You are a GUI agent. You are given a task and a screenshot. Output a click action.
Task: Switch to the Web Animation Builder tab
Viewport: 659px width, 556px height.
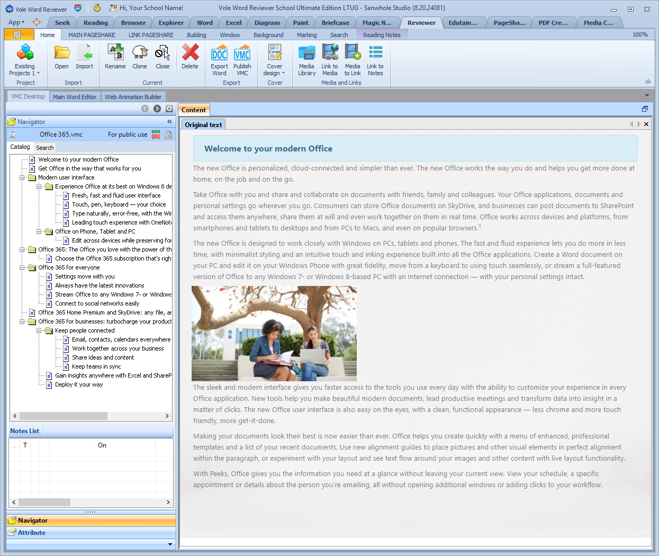133,97
